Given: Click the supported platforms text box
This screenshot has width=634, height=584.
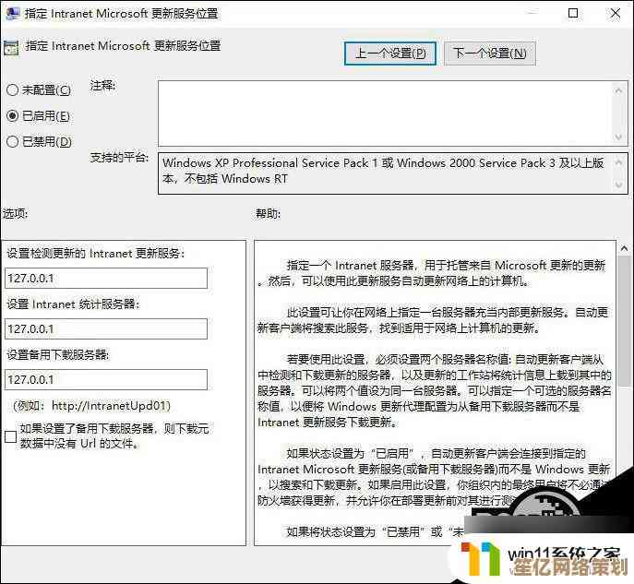Looking at the screenshot, I should [388, 172].
